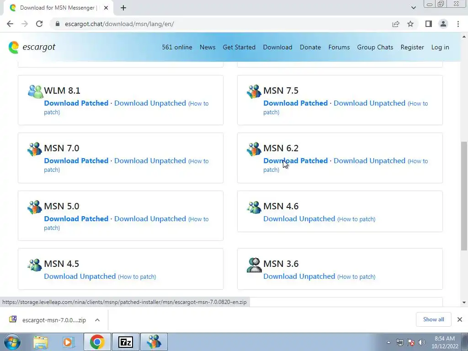This screenshot has height=351, width=468.
Task: Click the Action Center flag tray icon
Action: [x=411, y=342]
